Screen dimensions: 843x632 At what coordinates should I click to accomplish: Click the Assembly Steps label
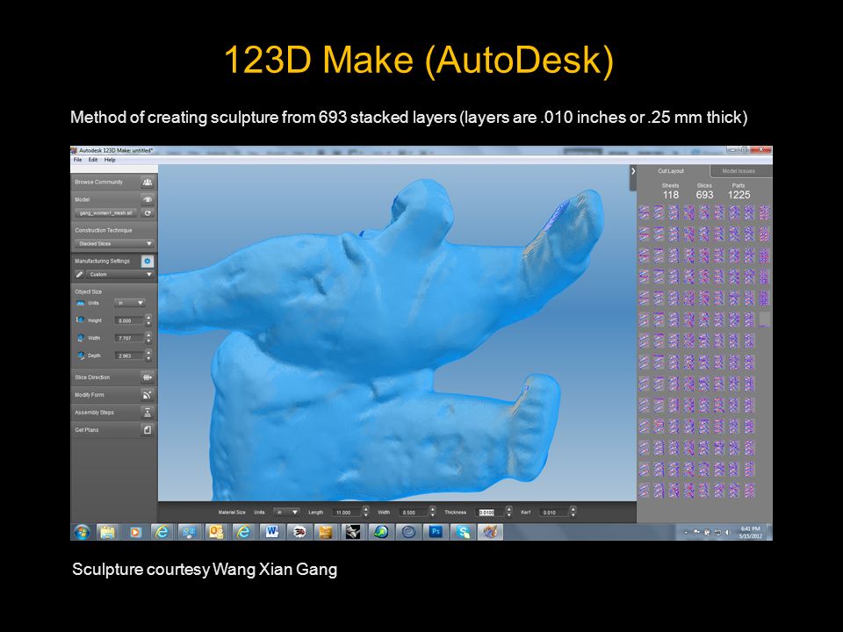pos(94,413)
